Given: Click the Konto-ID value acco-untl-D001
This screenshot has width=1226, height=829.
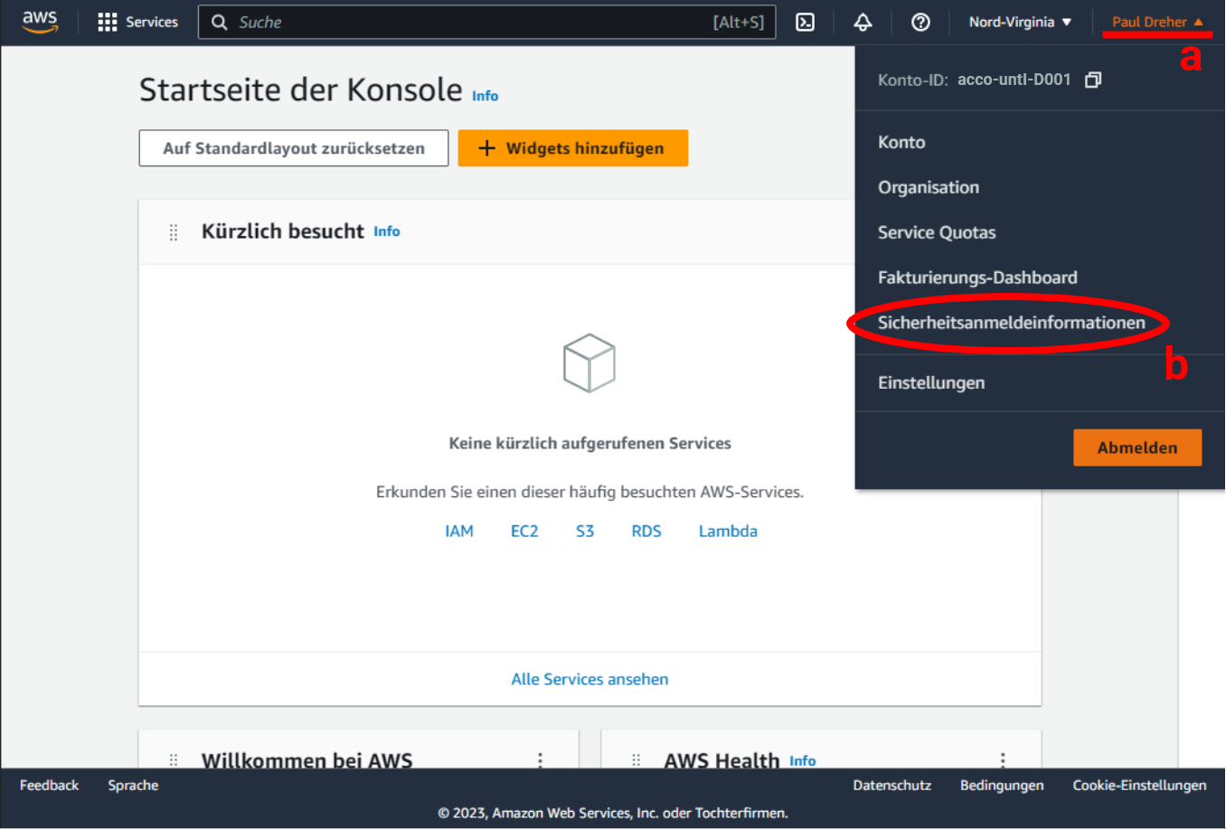Looking at the screenshot, I should click(1014, 80).
